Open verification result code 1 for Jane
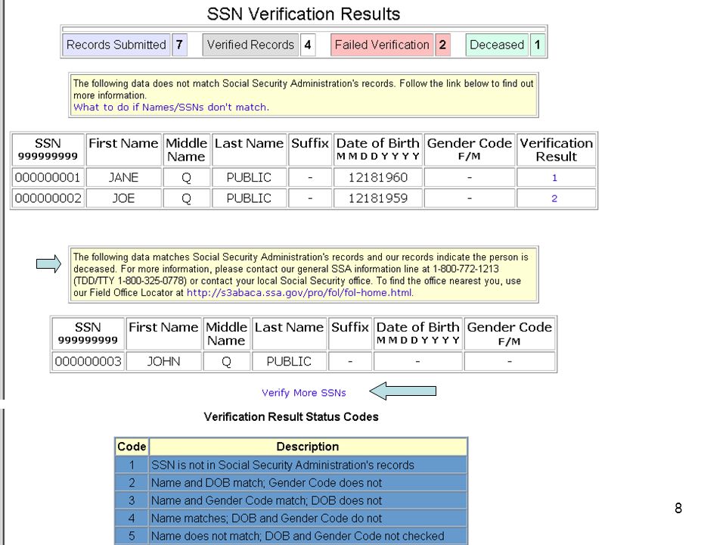This screenshot has height=545, width=726. tap(554, 177)
